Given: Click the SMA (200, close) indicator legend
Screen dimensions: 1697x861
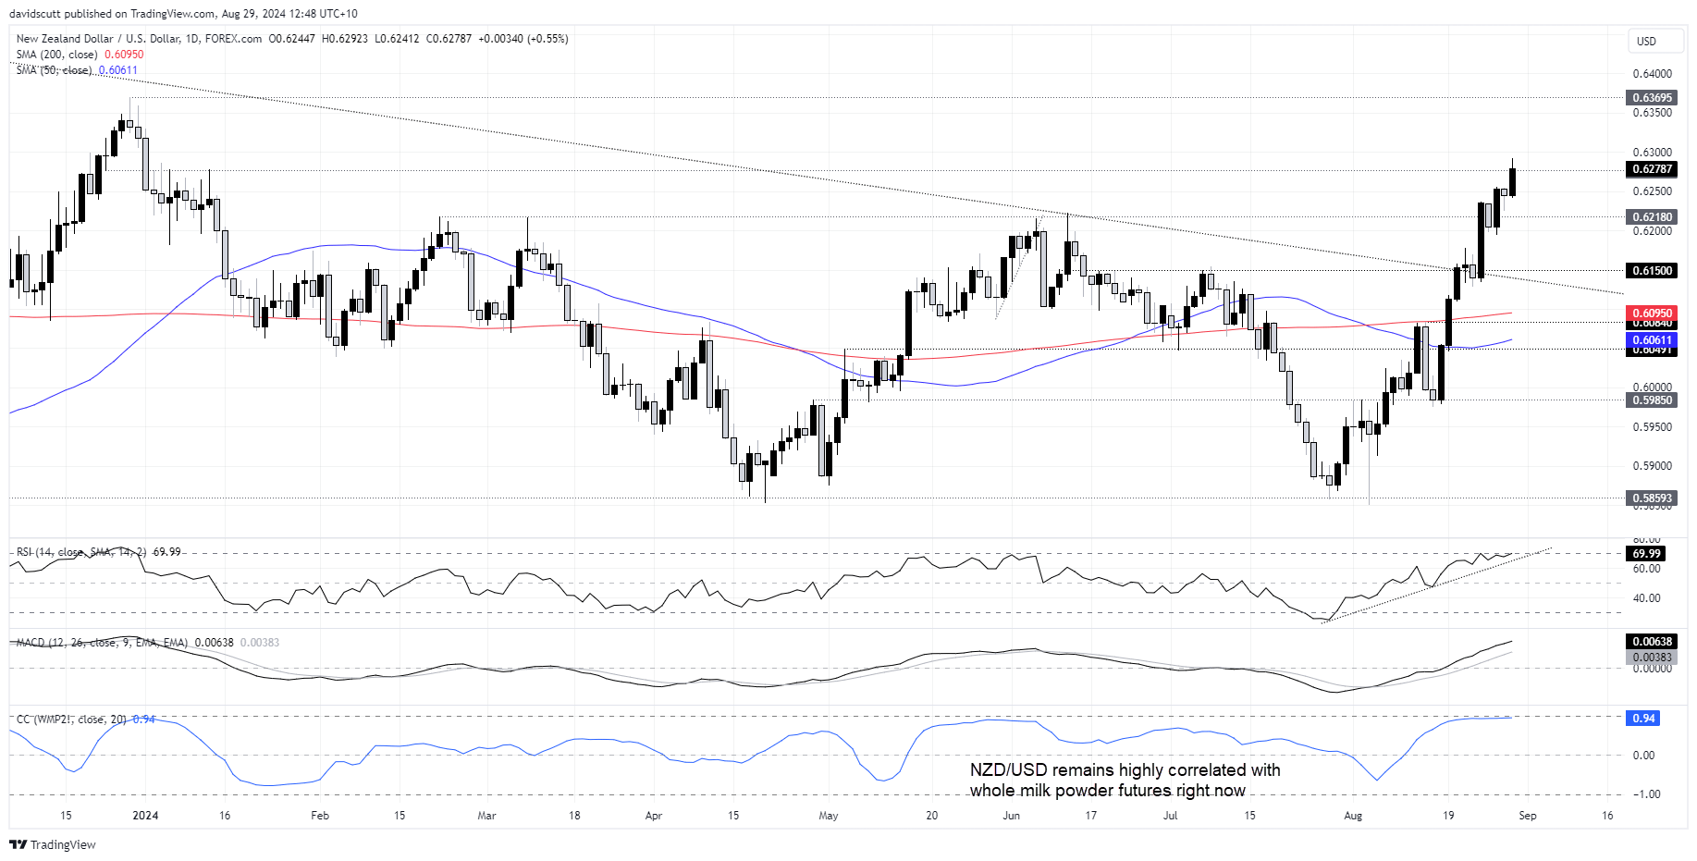Looking at the screenshot, I should [56, 55].
